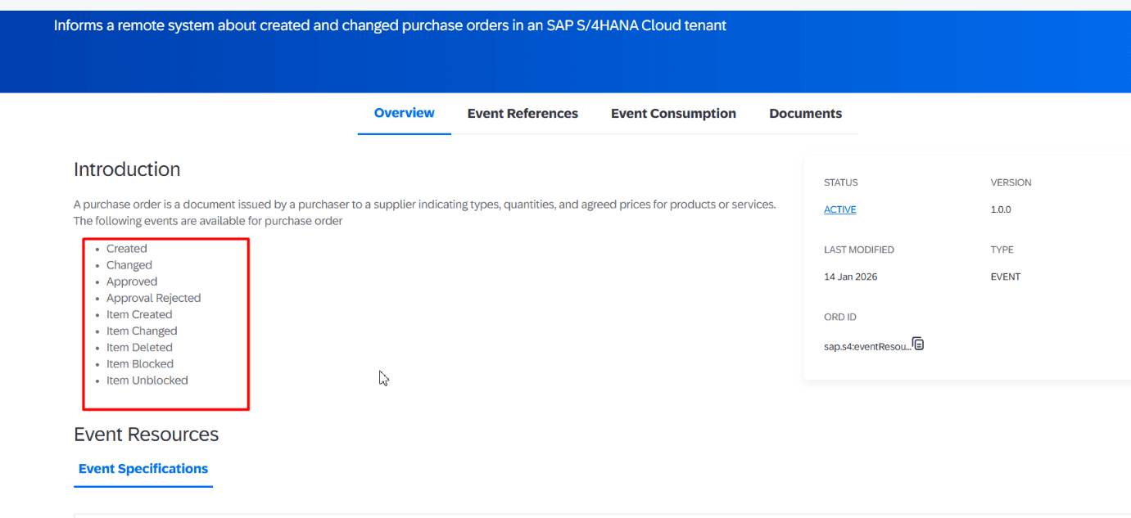This screenshot has width=1131, height=518.
Task: Click the 'Item Unblocked' list item
Action: pyautogui.click(x=147, y=381)
